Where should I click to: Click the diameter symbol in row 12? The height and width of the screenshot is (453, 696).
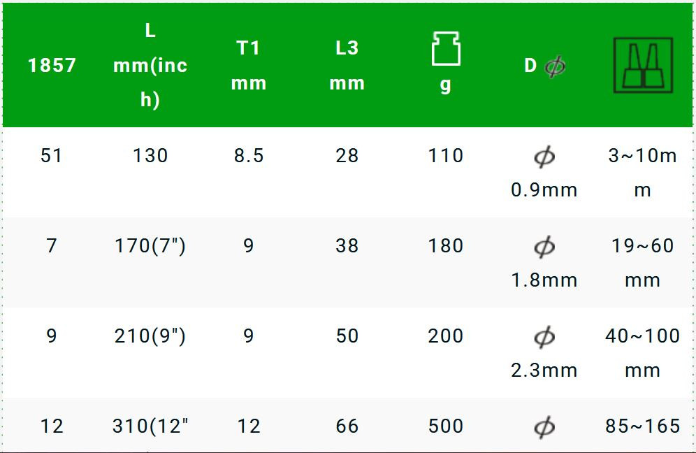[544, 426]
